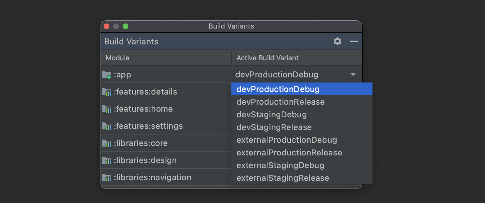Select the externalStagingDebug variant
The width and height of the screenshot is (485, 203).
coord(280,165)
